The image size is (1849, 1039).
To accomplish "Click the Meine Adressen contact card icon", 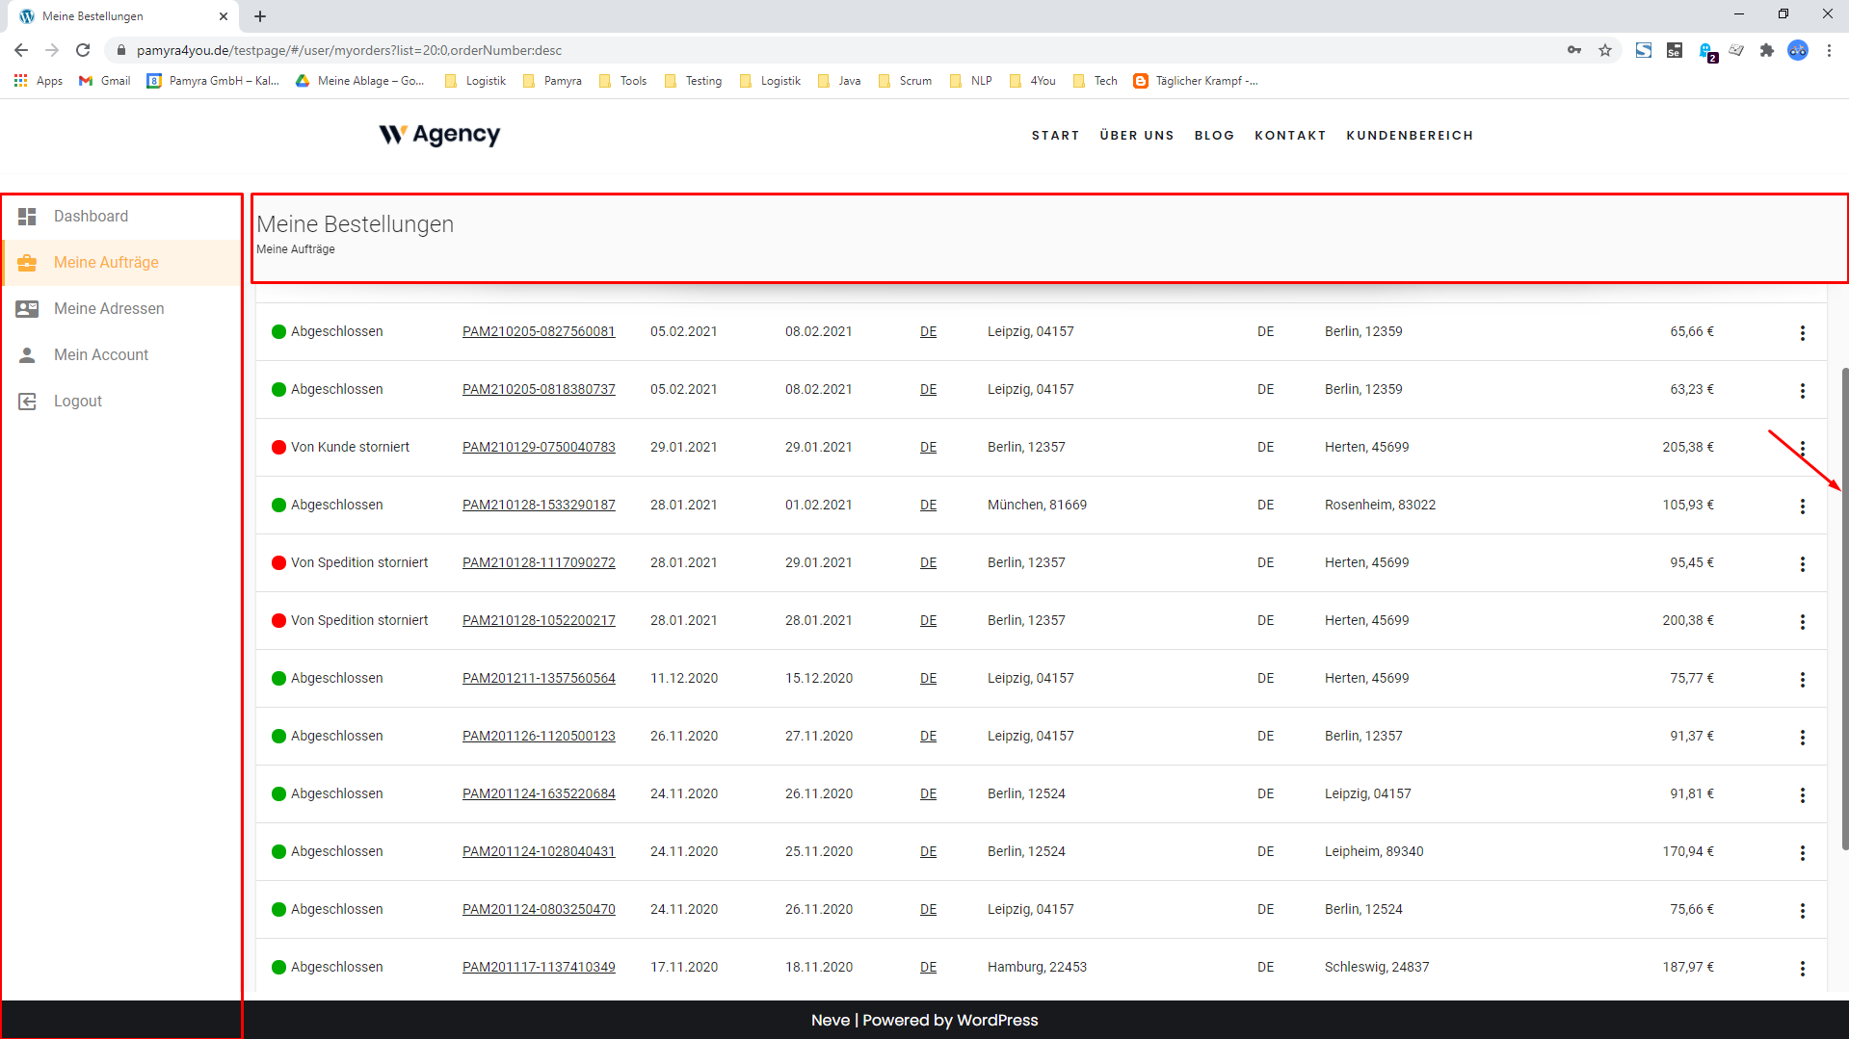I will [27, 309].
